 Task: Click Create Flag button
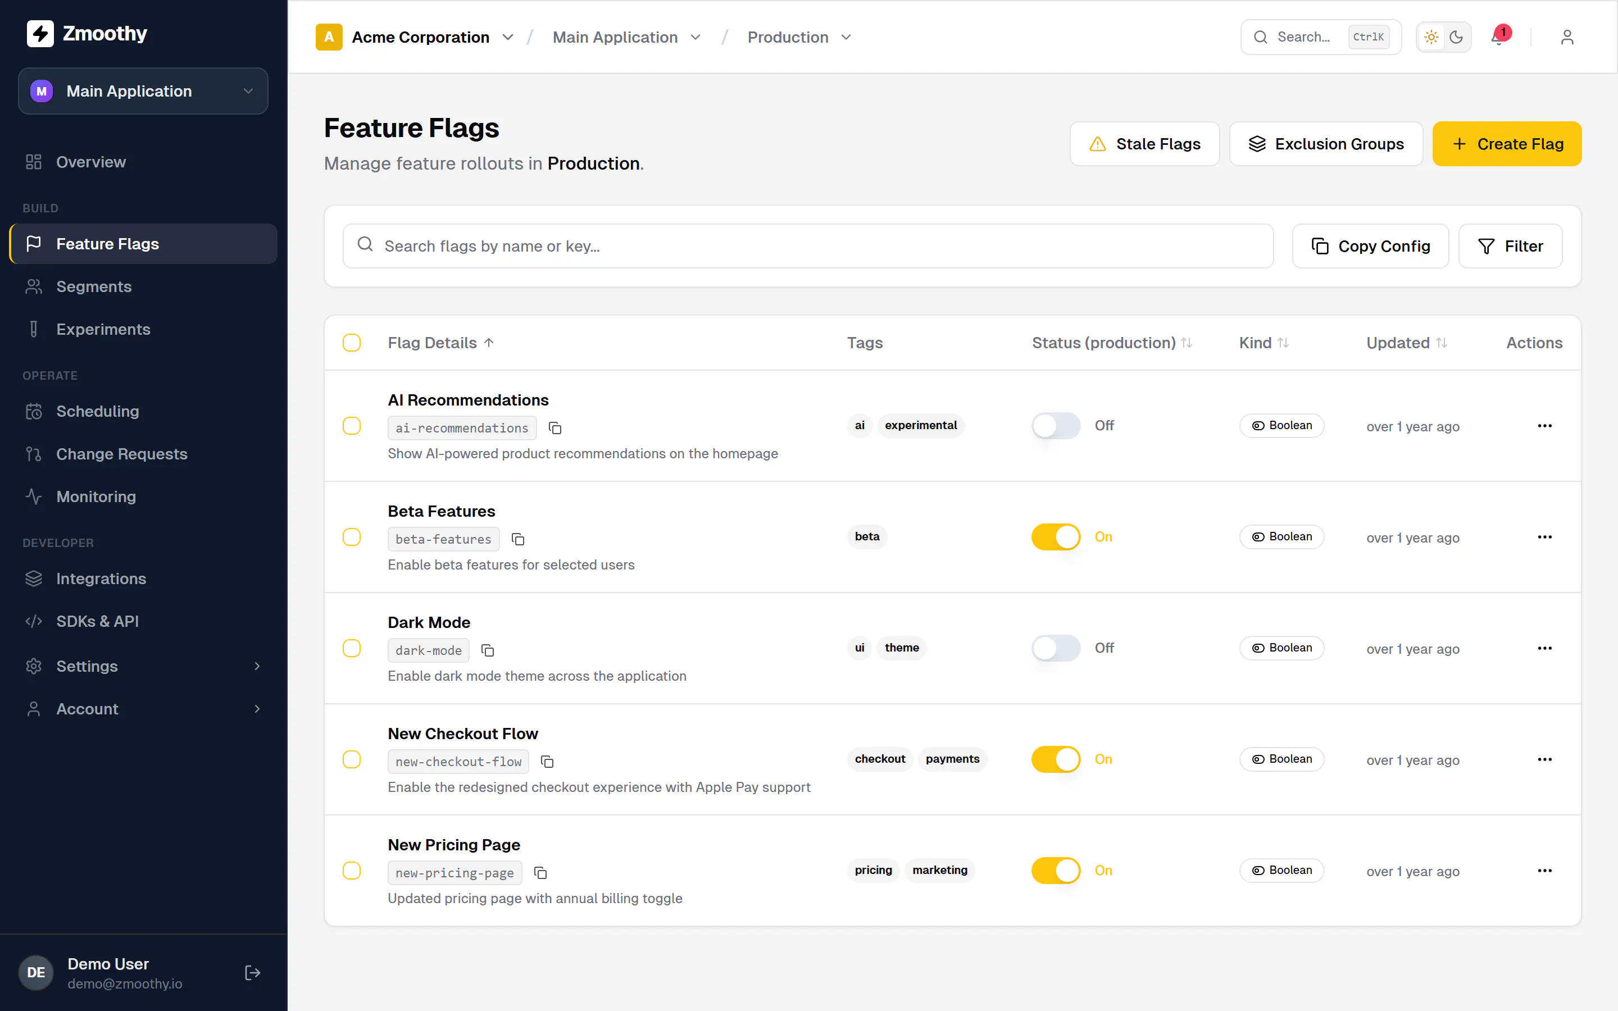click(x=1507, y=144)
